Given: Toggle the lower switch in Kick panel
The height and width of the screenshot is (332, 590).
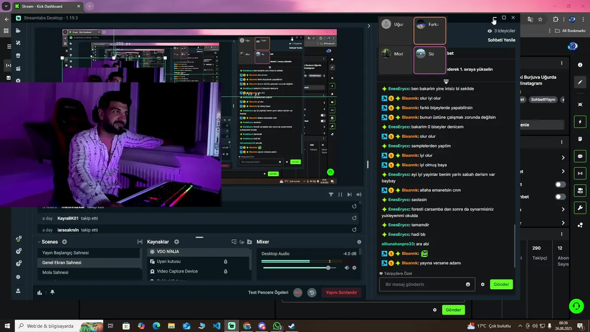Looking at the screenshot, I should [560, 197].
